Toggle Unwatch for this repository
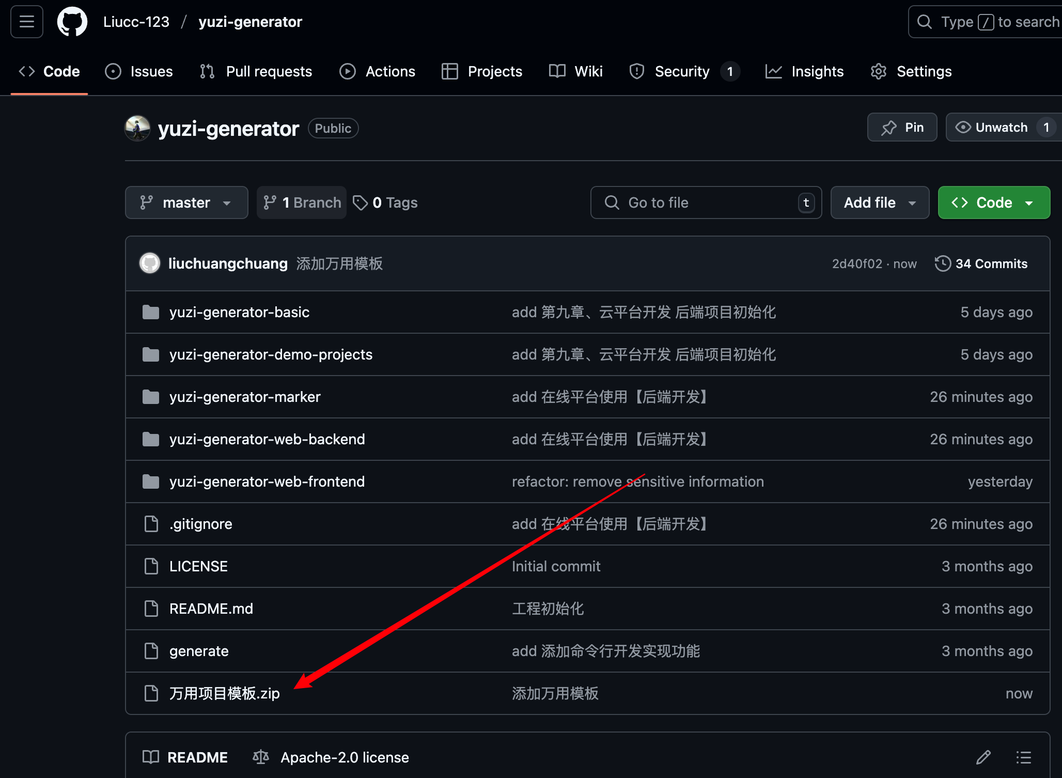 pos(992,127)
